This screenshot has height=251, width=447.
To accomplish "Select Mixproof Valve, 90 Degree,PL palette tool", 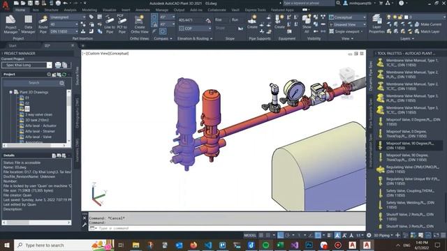I will 409,146.
